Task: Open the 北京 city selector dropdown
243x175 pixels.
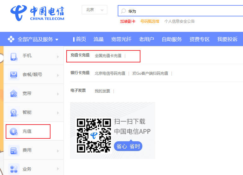Action: point(94,10)
